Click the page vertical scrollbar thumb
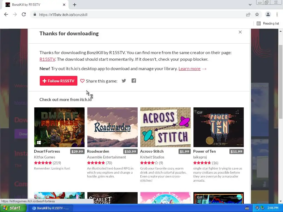 click(281, 82)
